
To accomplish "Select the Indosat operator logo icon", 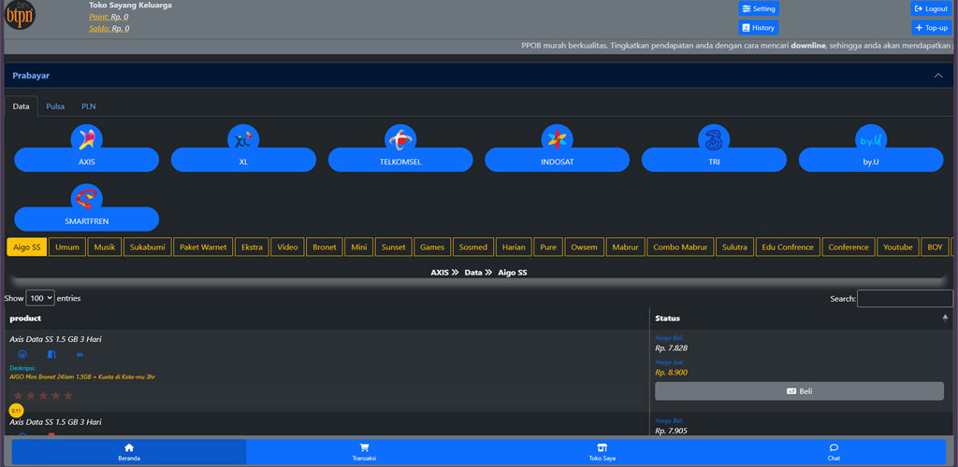I will (x=557, y=139).
